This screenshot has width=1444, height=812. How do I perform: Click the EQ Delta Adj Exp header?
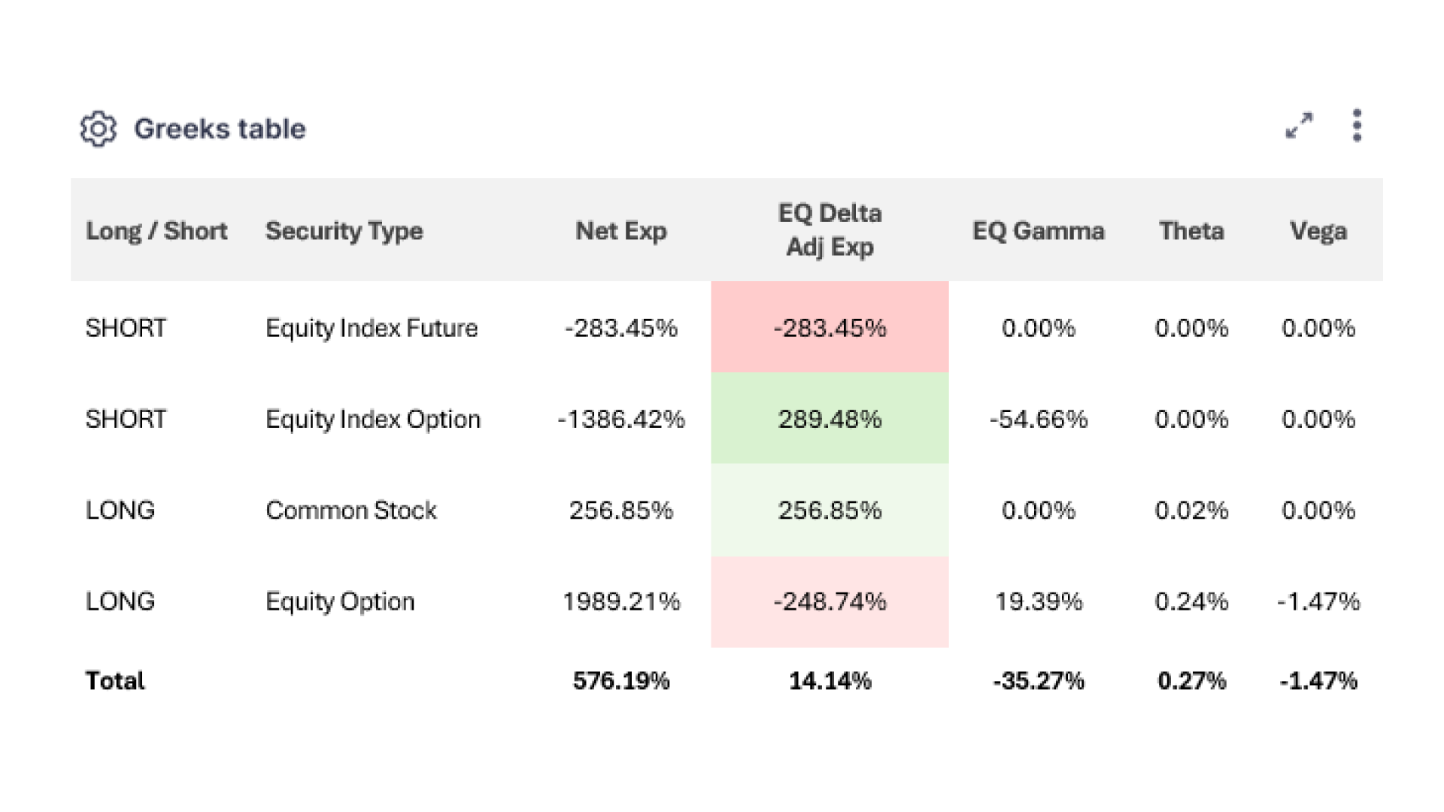click(x=830, y=230)
